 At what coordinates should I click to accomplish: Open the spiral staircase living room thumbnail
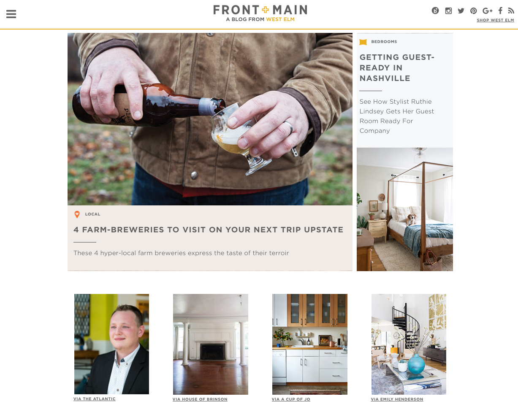(x=409, y=344)
